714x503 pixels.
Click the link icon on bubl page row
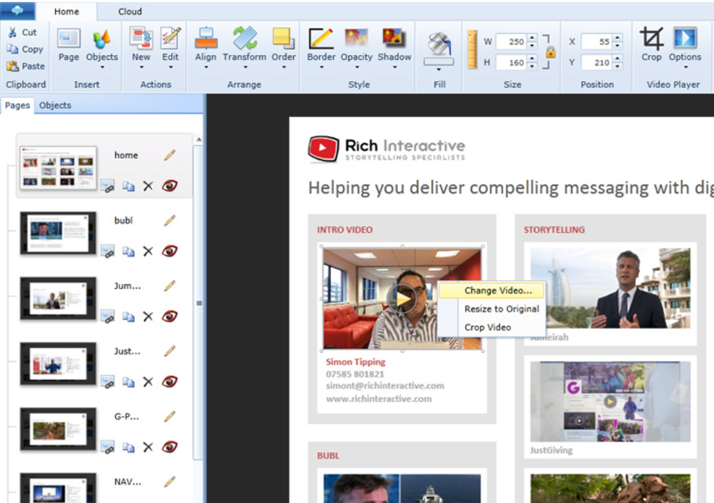point(107,251)
